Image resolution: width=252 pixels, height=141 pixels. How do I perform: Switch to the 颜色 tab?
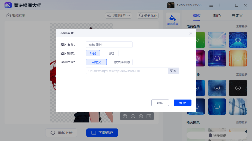click(x=217, y=16)
